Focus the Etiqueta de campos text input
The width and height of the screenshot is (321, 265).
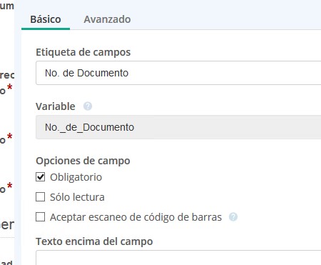tap(178, 73)
